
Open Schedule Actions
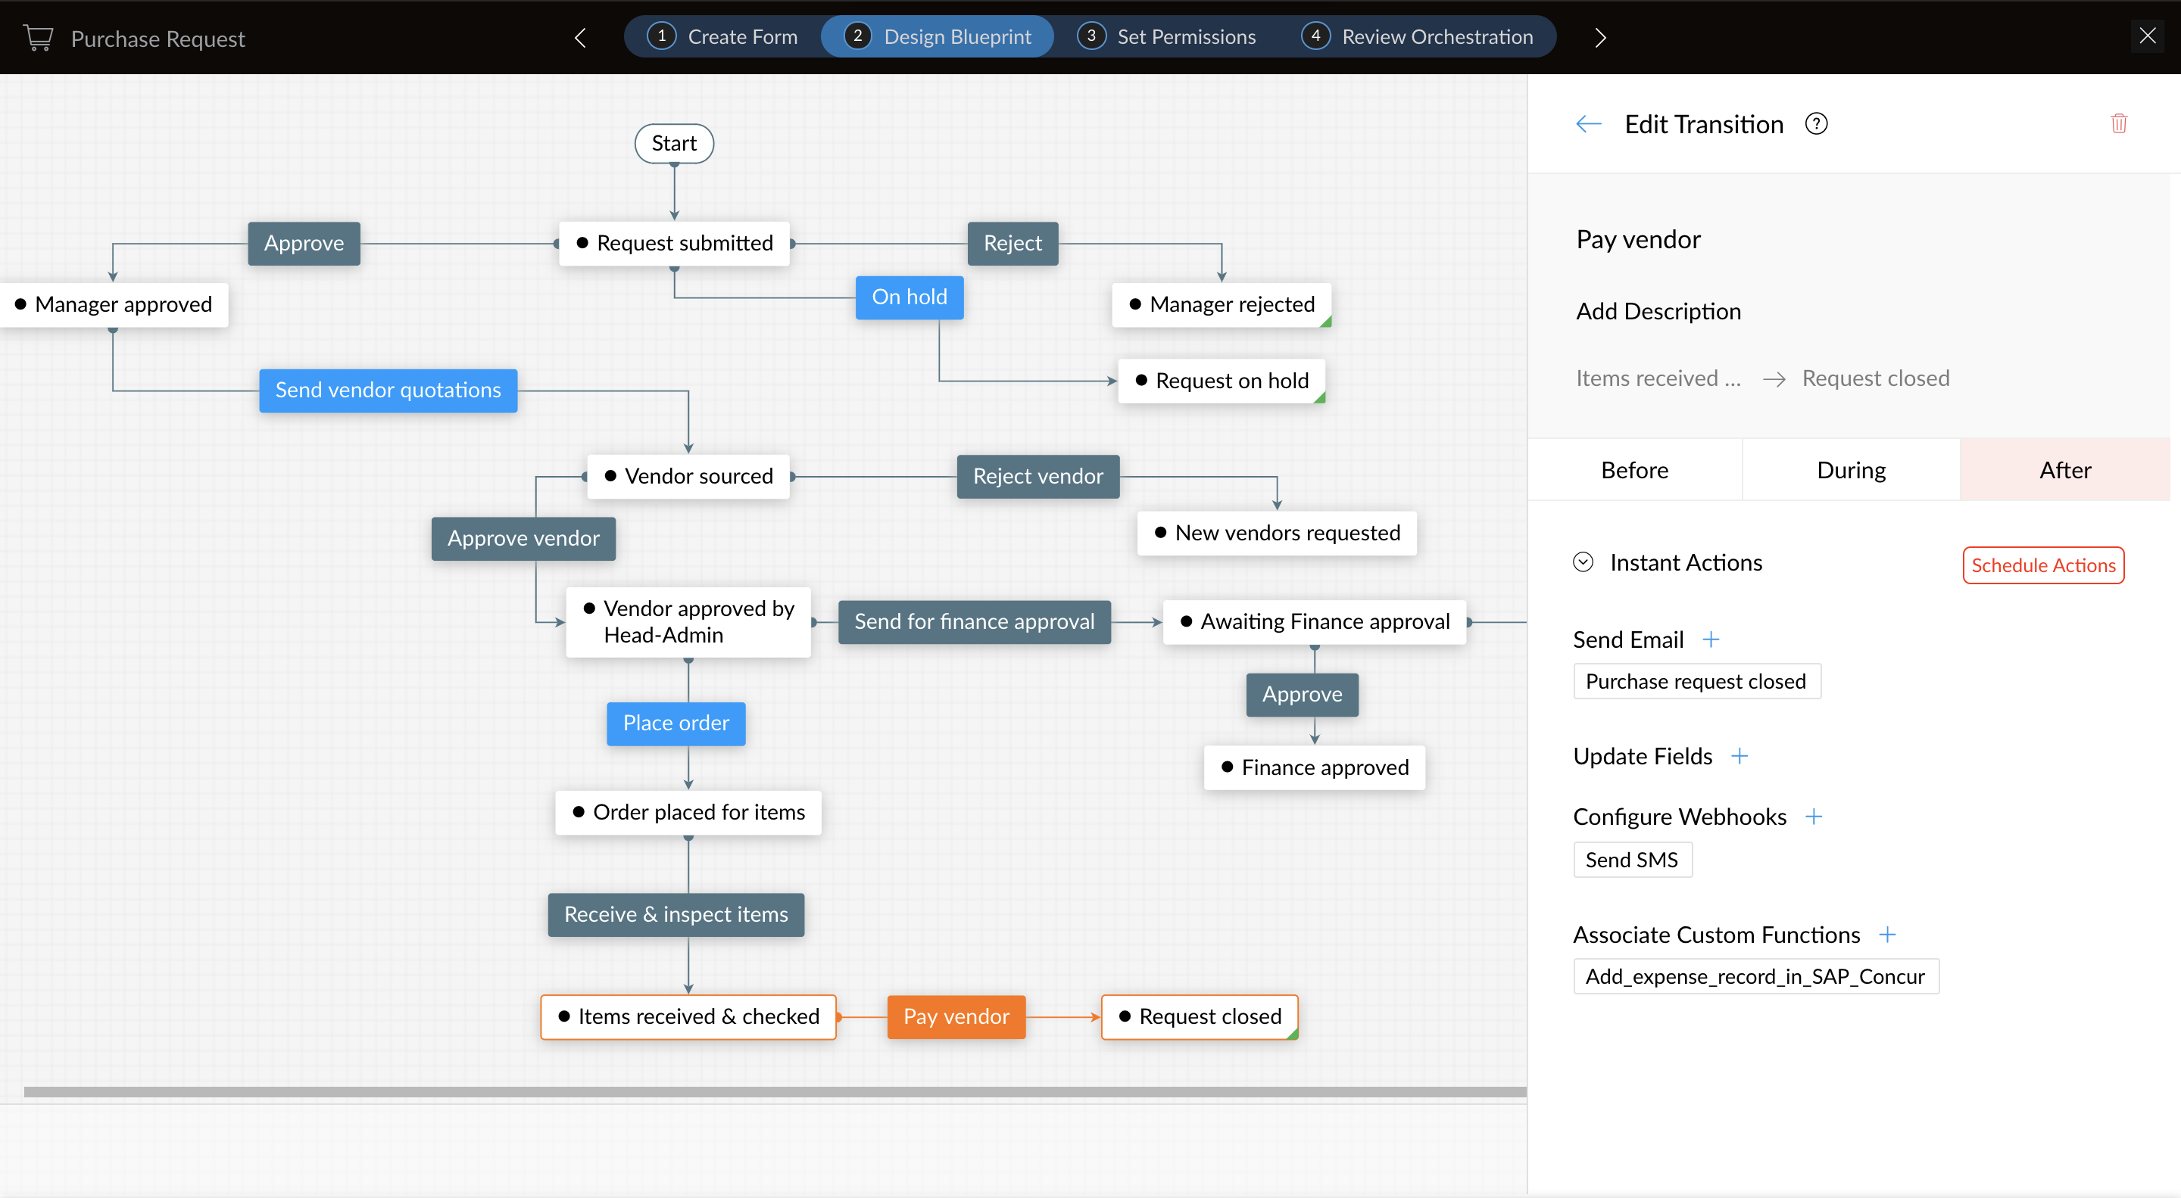(x=2043, y=565)
